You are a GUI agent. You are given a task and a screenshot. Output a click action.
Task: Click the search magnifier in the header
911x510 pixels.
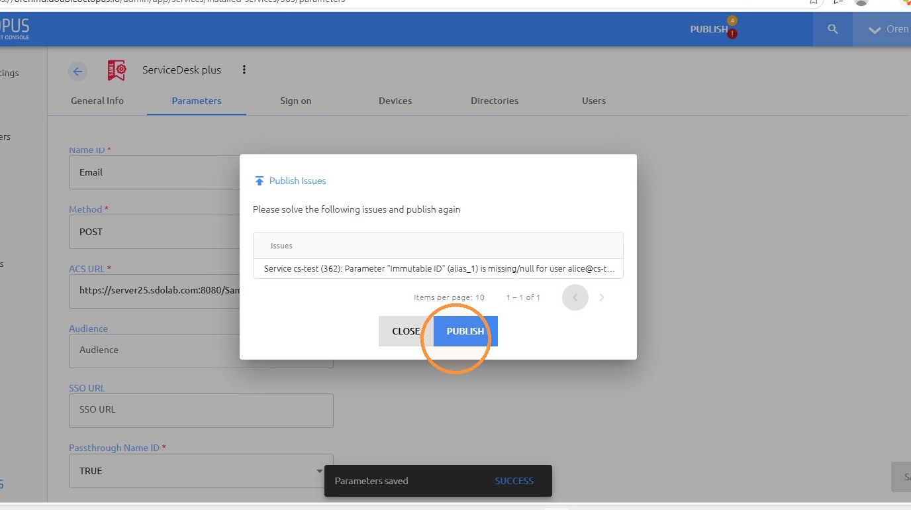point(833,29)
